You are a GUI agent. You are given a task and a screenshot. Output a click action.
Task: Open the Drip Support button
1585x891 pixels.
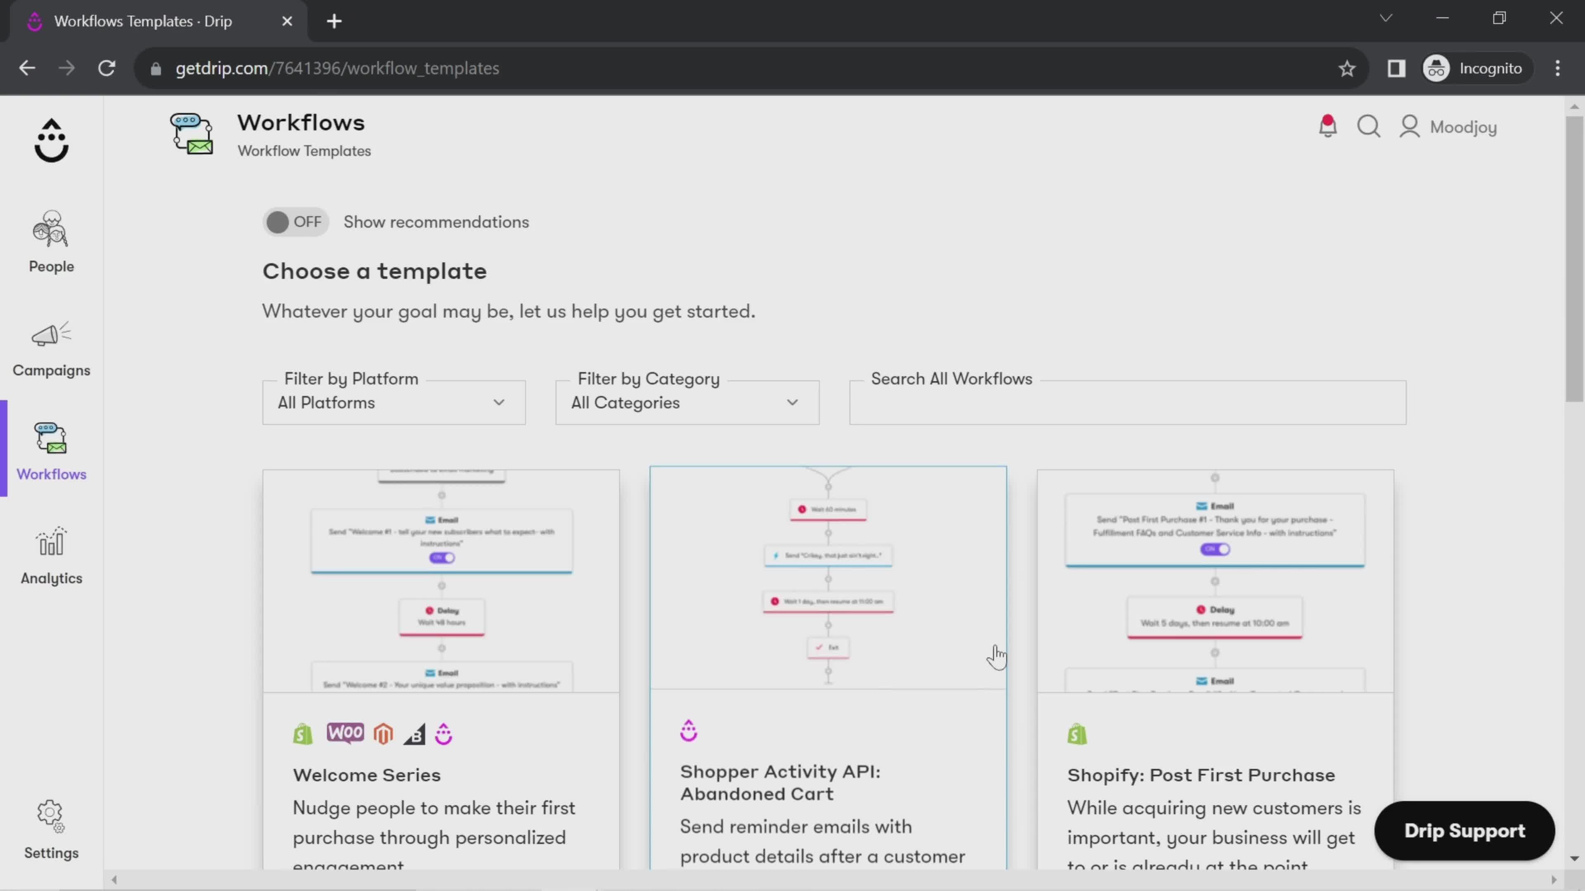click(x=1465, y=830)
